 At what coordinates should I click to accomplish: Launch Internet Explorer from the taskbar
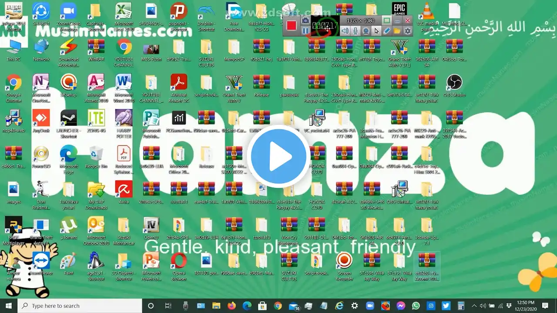coord(339,306)
